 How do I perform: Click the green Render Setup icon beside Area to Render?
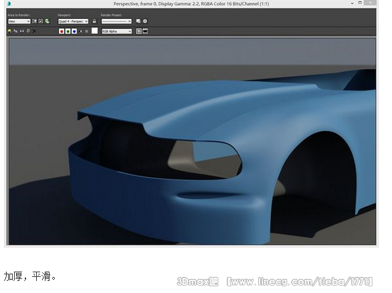47,21
